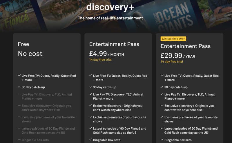The height and width of the screenshot is (143, 232).
Task: Click Exclusive premieres text in yearly plan
Action: (191, 119)
